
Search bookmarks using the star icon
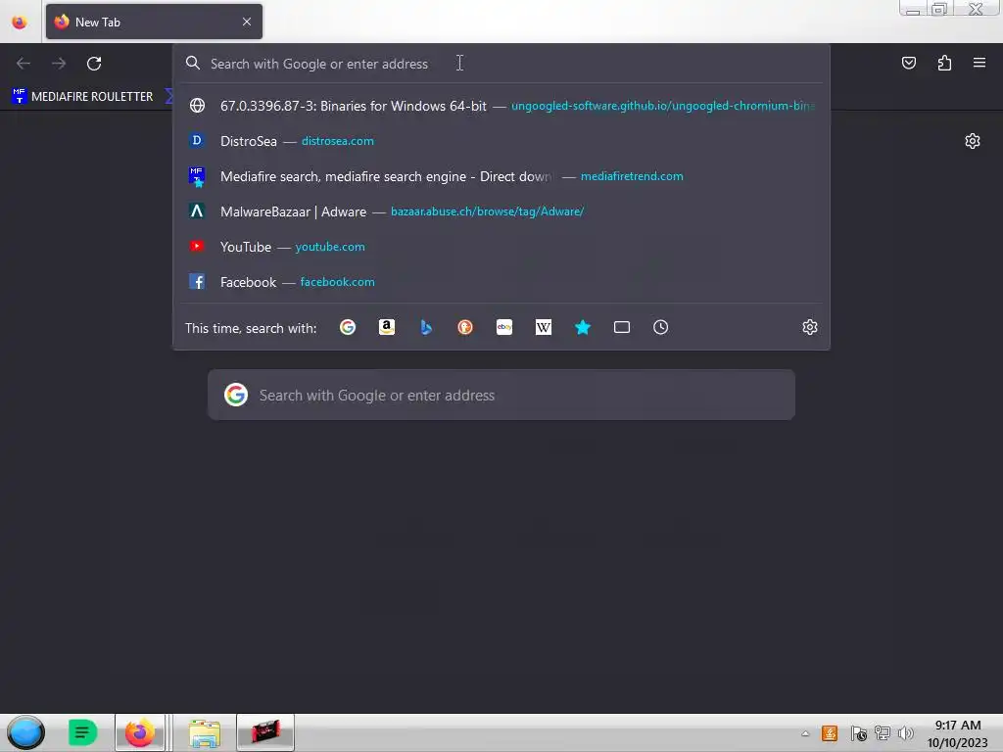(x=583, y=327)
